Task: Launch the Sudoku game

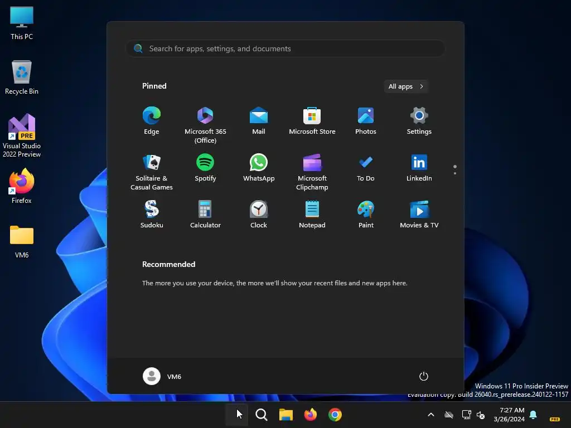Action: coord(152,215)
